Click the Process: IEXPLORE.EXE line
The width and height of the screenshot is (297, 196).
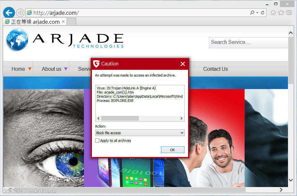(x=115, y=101)
